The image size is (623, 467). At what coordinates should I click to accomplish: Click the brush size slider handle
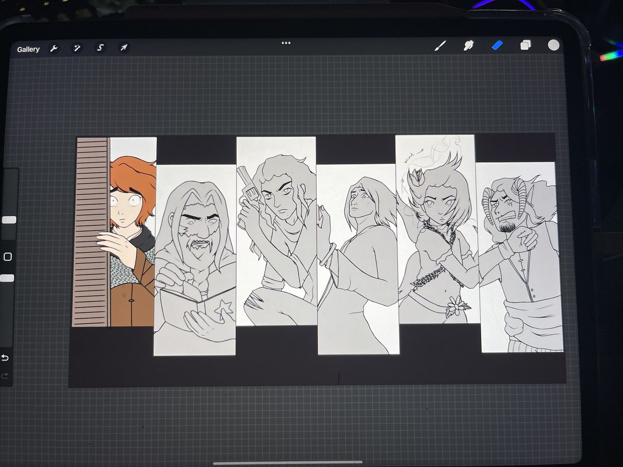9,219
